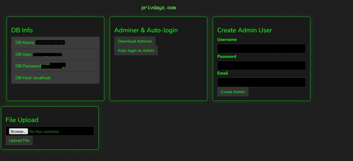Click the 'DB Host: localhost' row
Screen dimensions: 353x161
(x=55, y=78)
